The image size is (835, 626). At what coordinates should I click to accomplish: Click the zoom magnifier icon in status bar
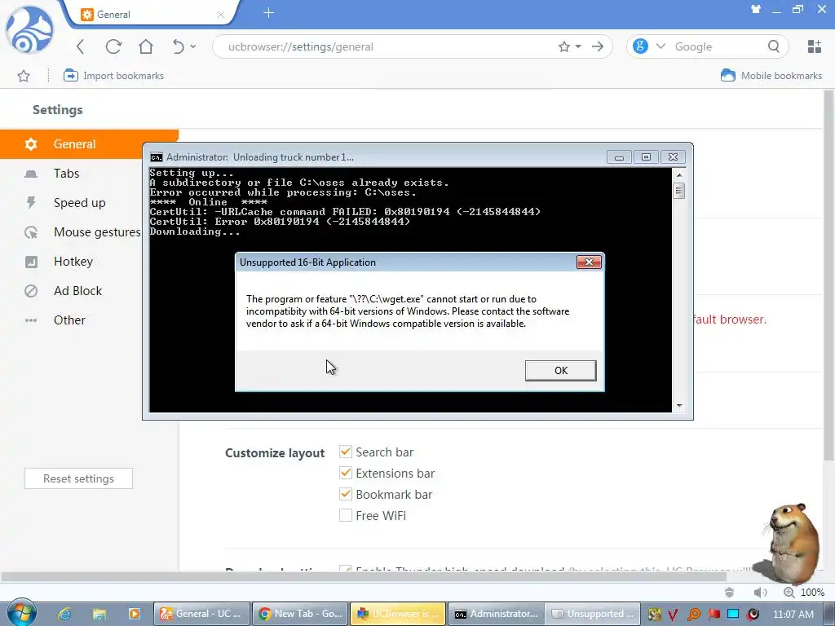[789, 593]
